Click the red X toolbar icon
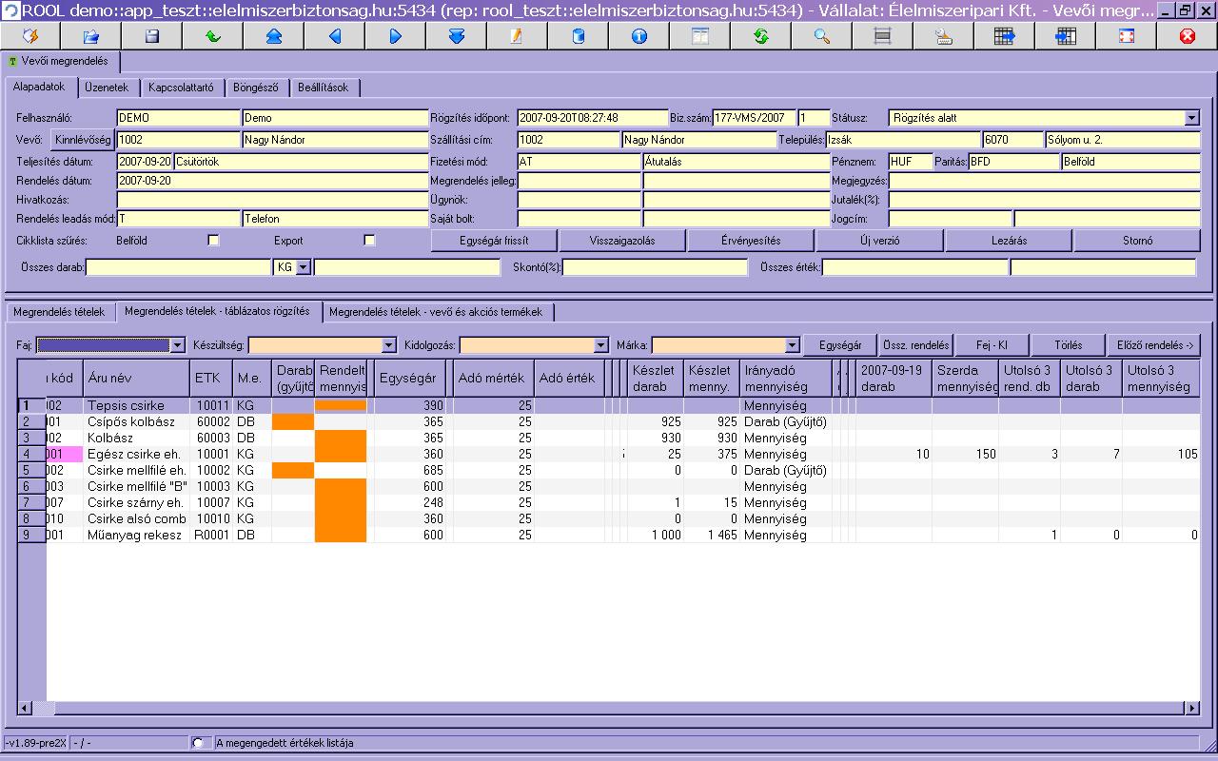 click(x=1187, y=36)
